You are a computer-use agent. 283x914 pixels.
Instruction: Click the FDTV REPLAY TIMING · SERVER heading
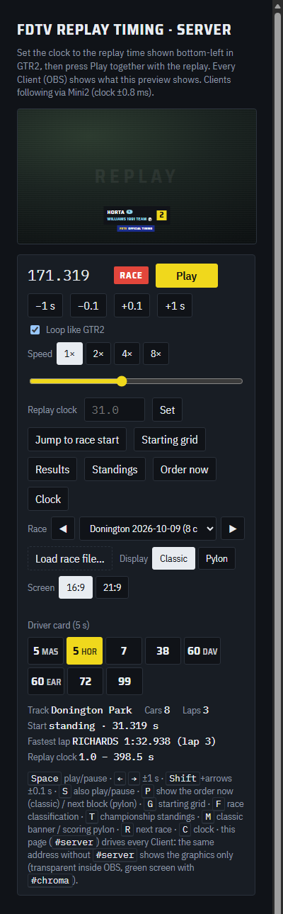(x=124, y=30)
